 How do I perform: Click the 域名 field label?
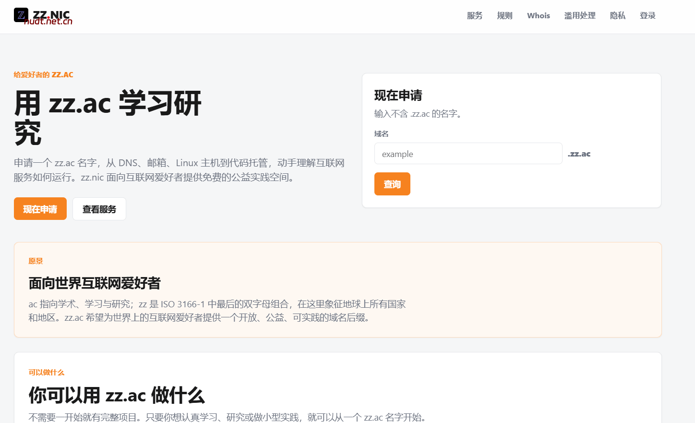pos(382,133)
